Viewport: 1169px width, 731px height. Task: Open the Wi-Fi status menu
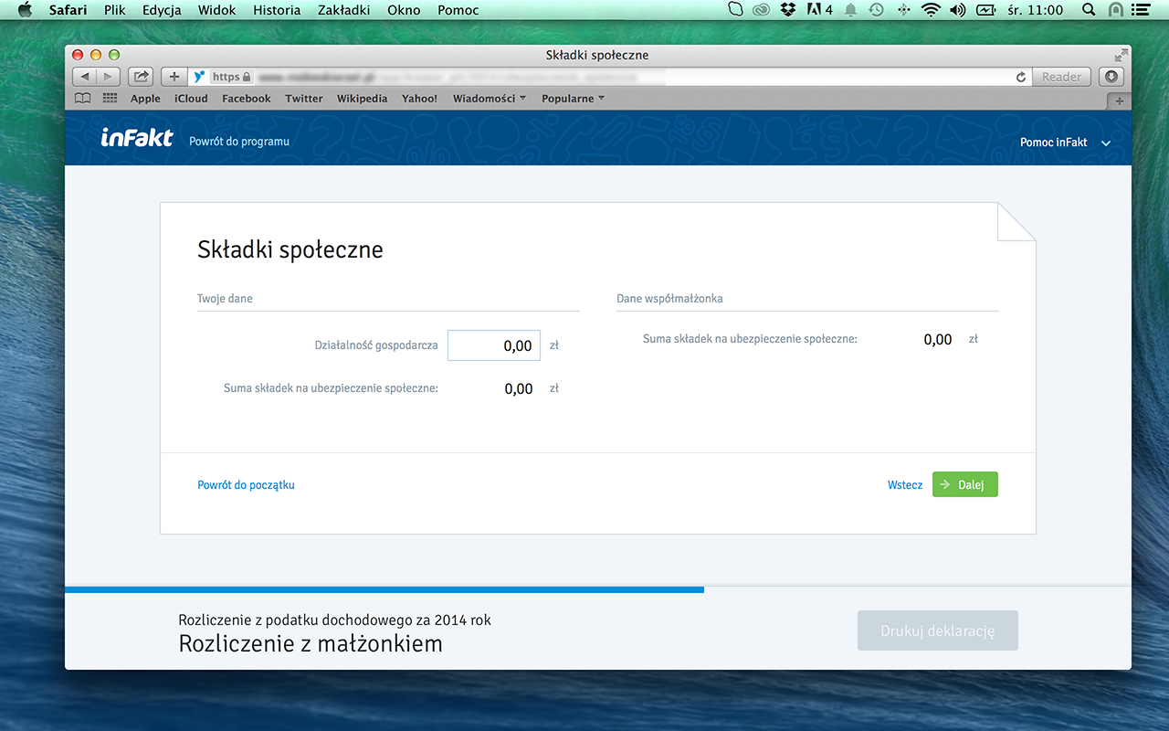pyautogui.click(x=932, y=10)
